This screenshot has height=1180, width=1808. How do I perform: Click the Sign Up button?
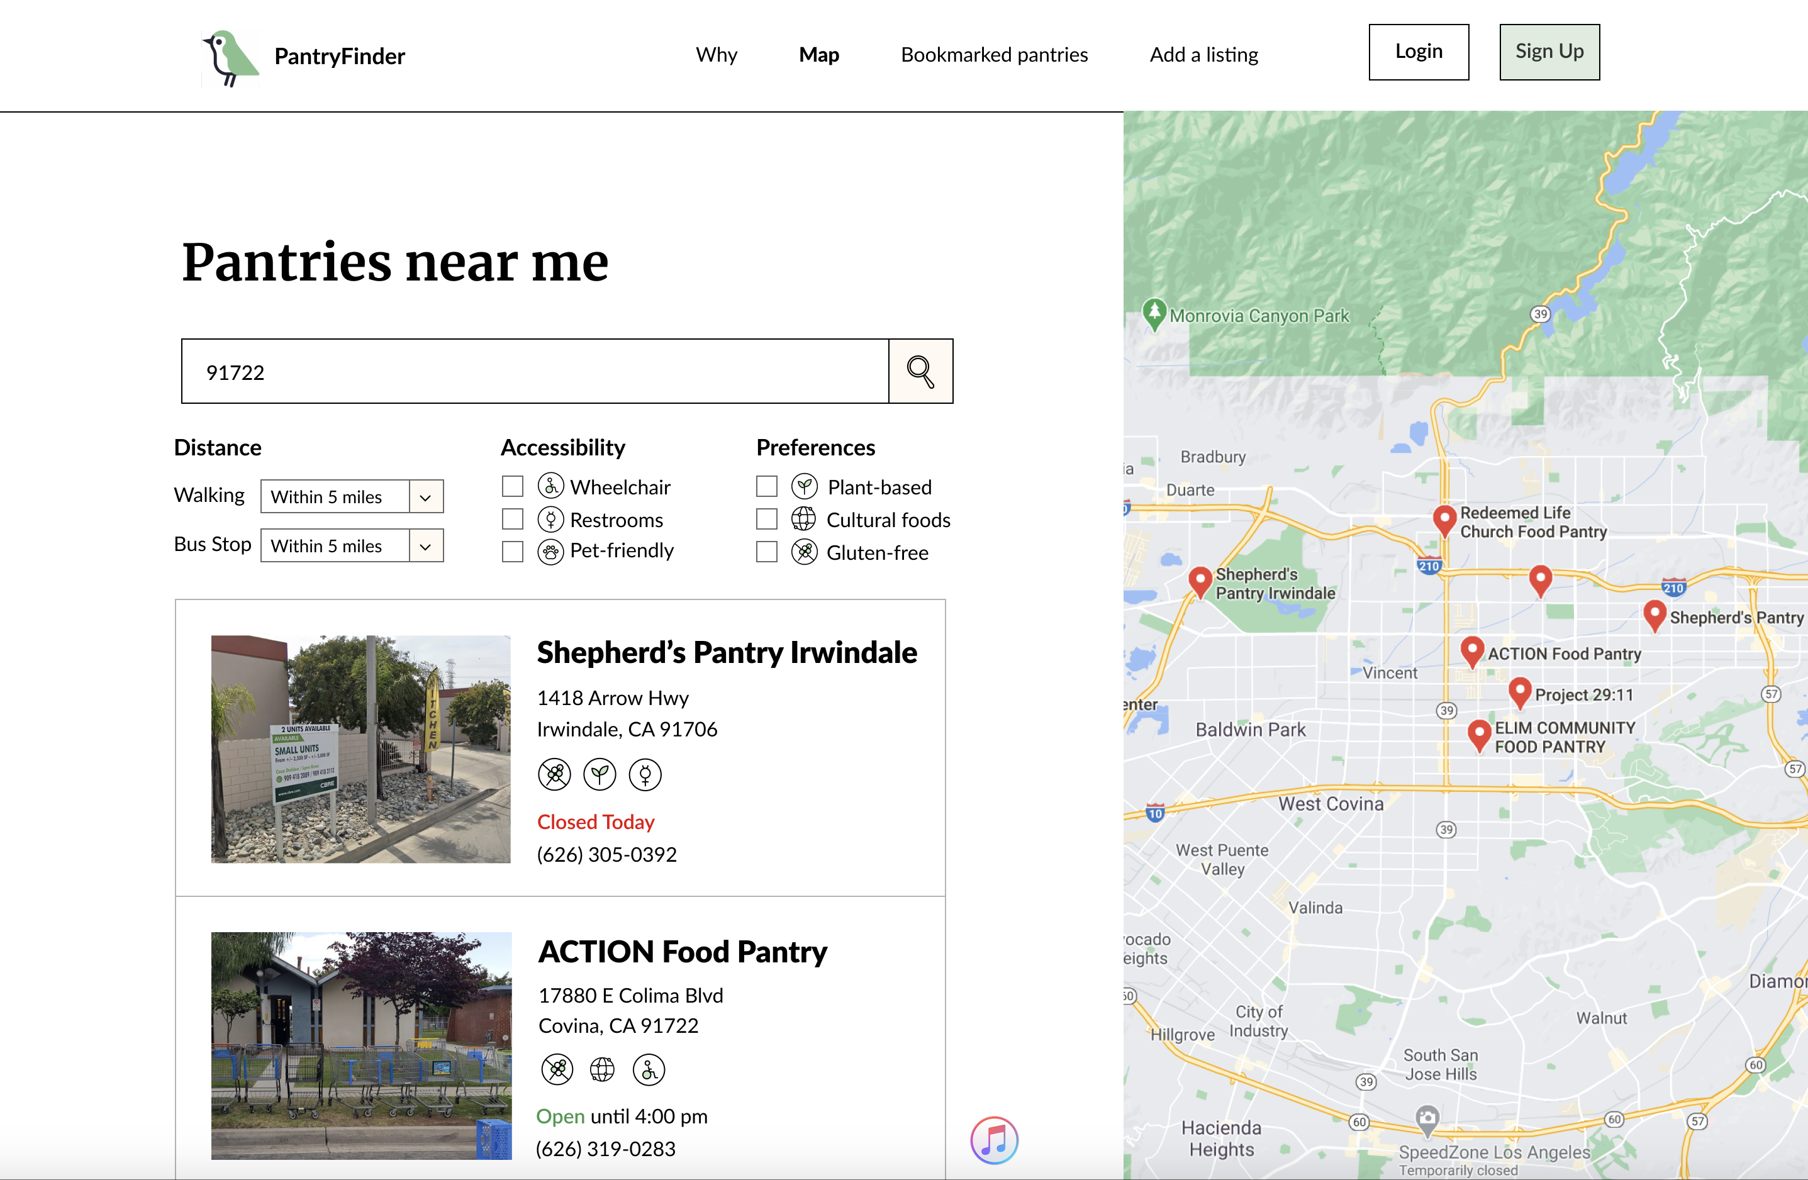1549,52
